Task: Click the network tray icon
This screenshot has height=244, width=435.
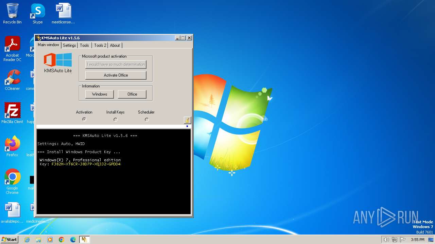Action: [395, 240]
